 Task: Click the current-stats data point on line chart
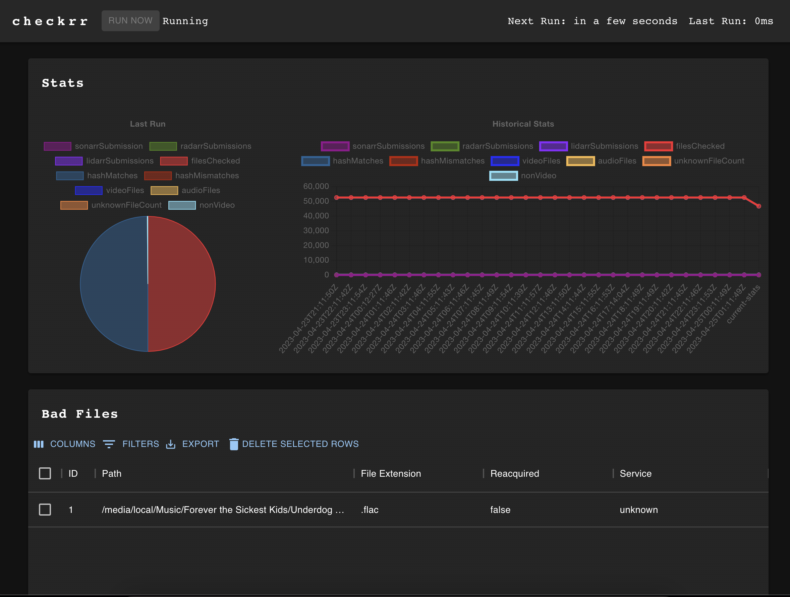[x=758, y=206]
